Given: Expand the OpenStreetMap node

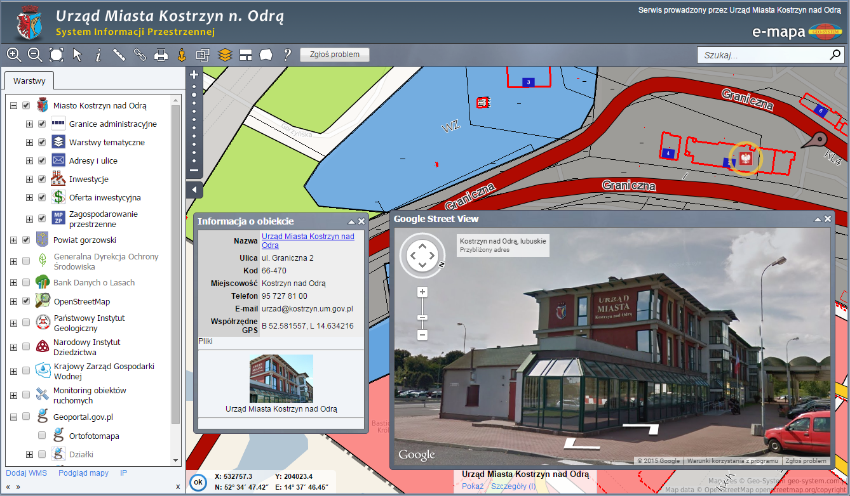Looking at the screenshot, I should pos(13,301).
